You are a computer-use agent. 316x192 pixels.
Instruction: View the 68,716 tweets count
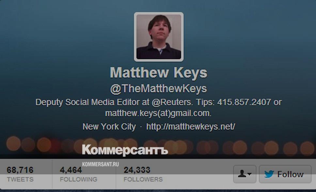(20, 170)
